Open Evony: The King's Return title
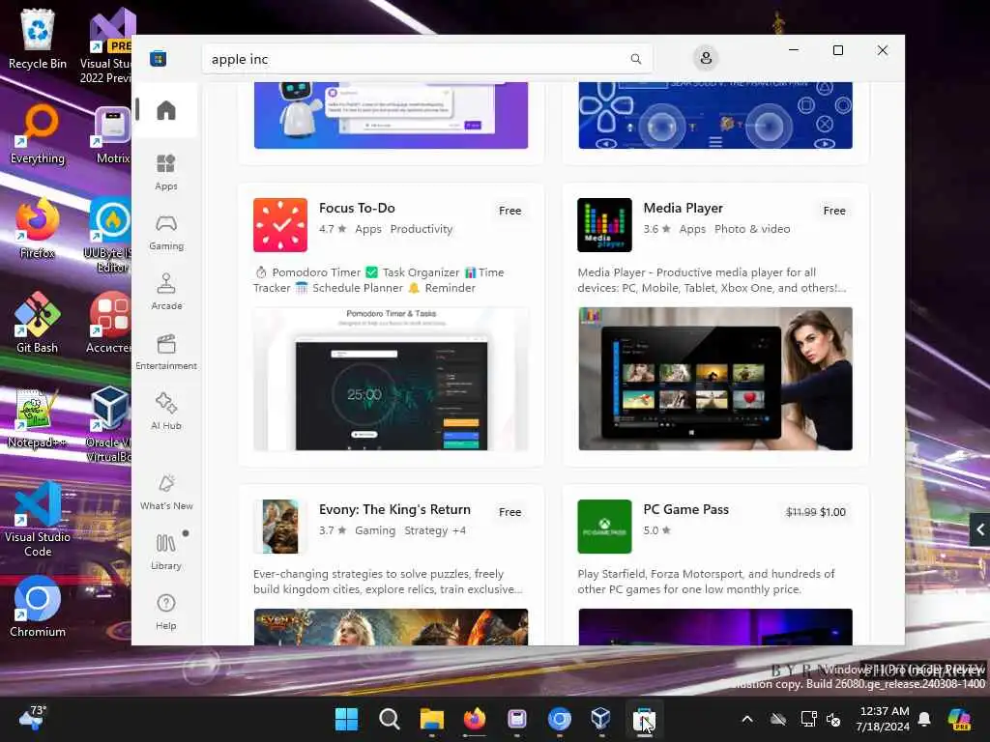990x742 pixels. [394, 510]
